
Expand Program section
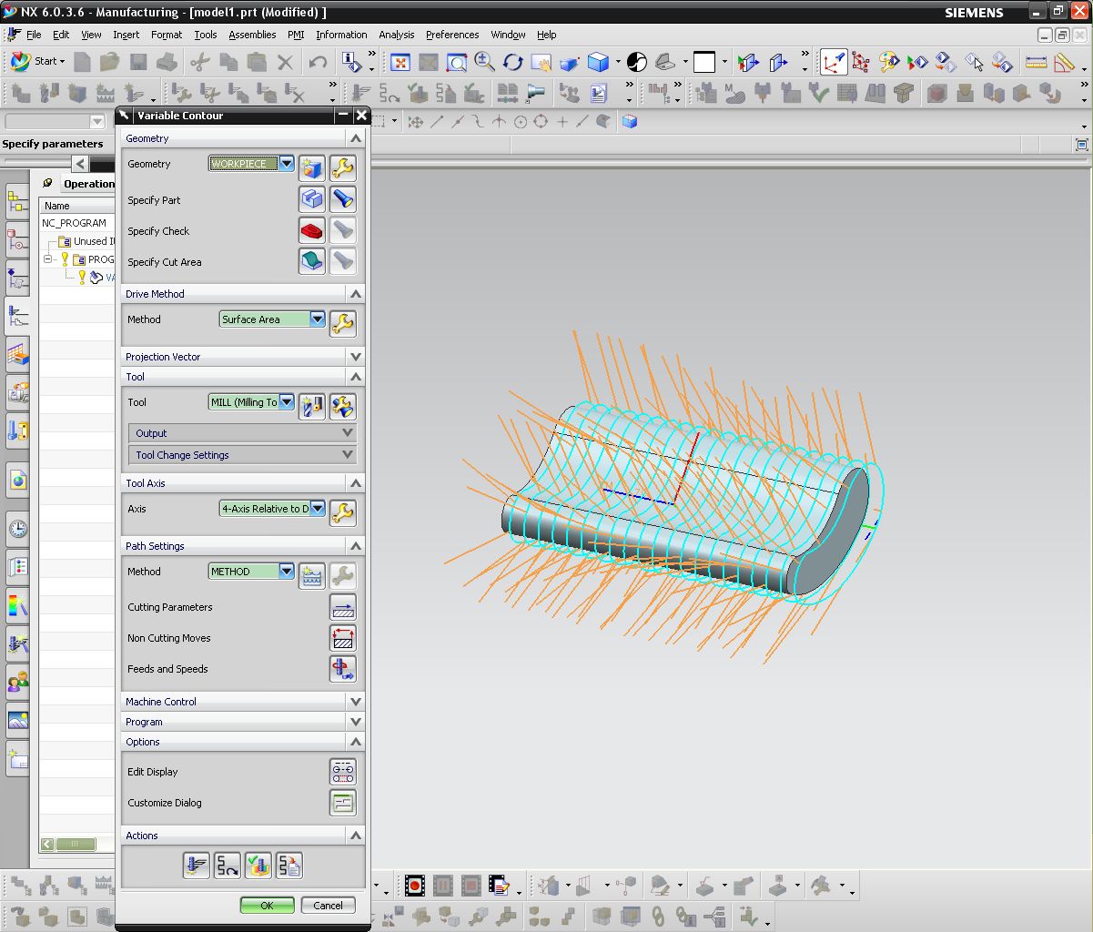click(356, 722)
